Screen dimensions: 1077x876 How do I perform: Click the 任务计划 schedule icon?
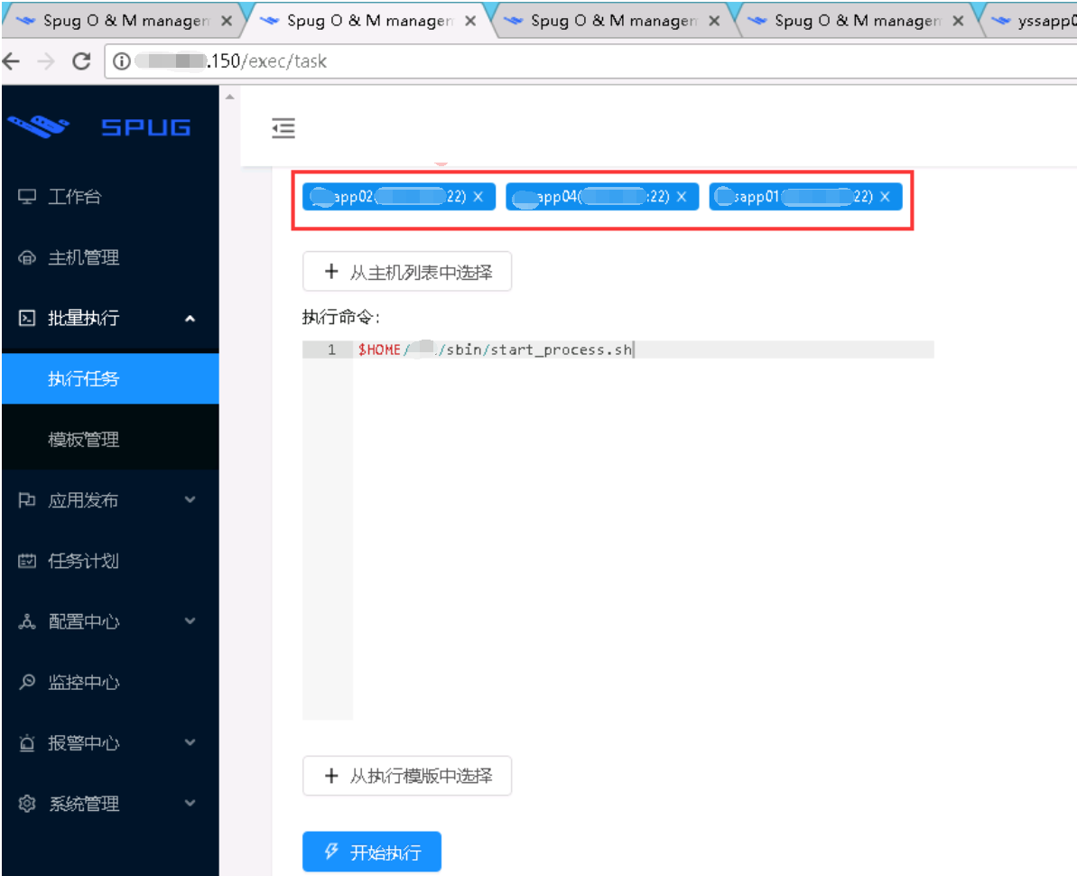(27, 561)
